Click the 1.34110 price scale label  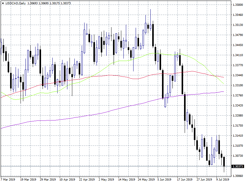pyautogui.click(x=238, y=55)
